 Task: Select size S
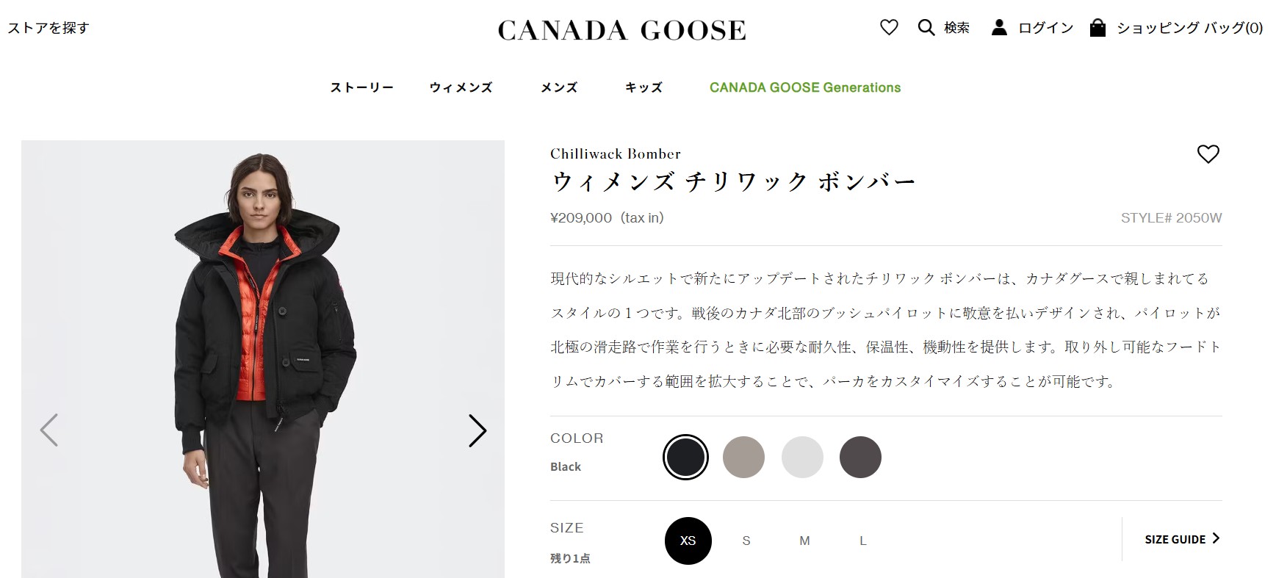(746, 541)
